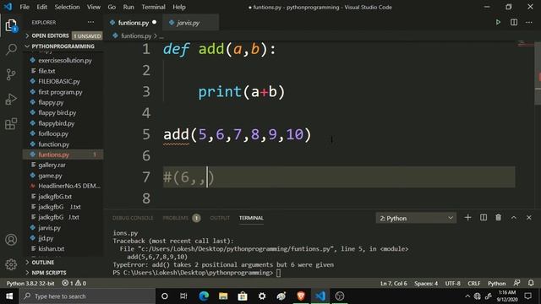Open the Windows Start menu
The image size is (541, 304).
[x=9, y=296]
